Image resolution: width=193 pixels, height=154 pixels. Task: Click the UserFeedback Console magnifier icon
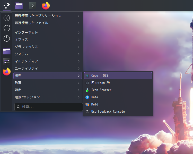[87, 112]
